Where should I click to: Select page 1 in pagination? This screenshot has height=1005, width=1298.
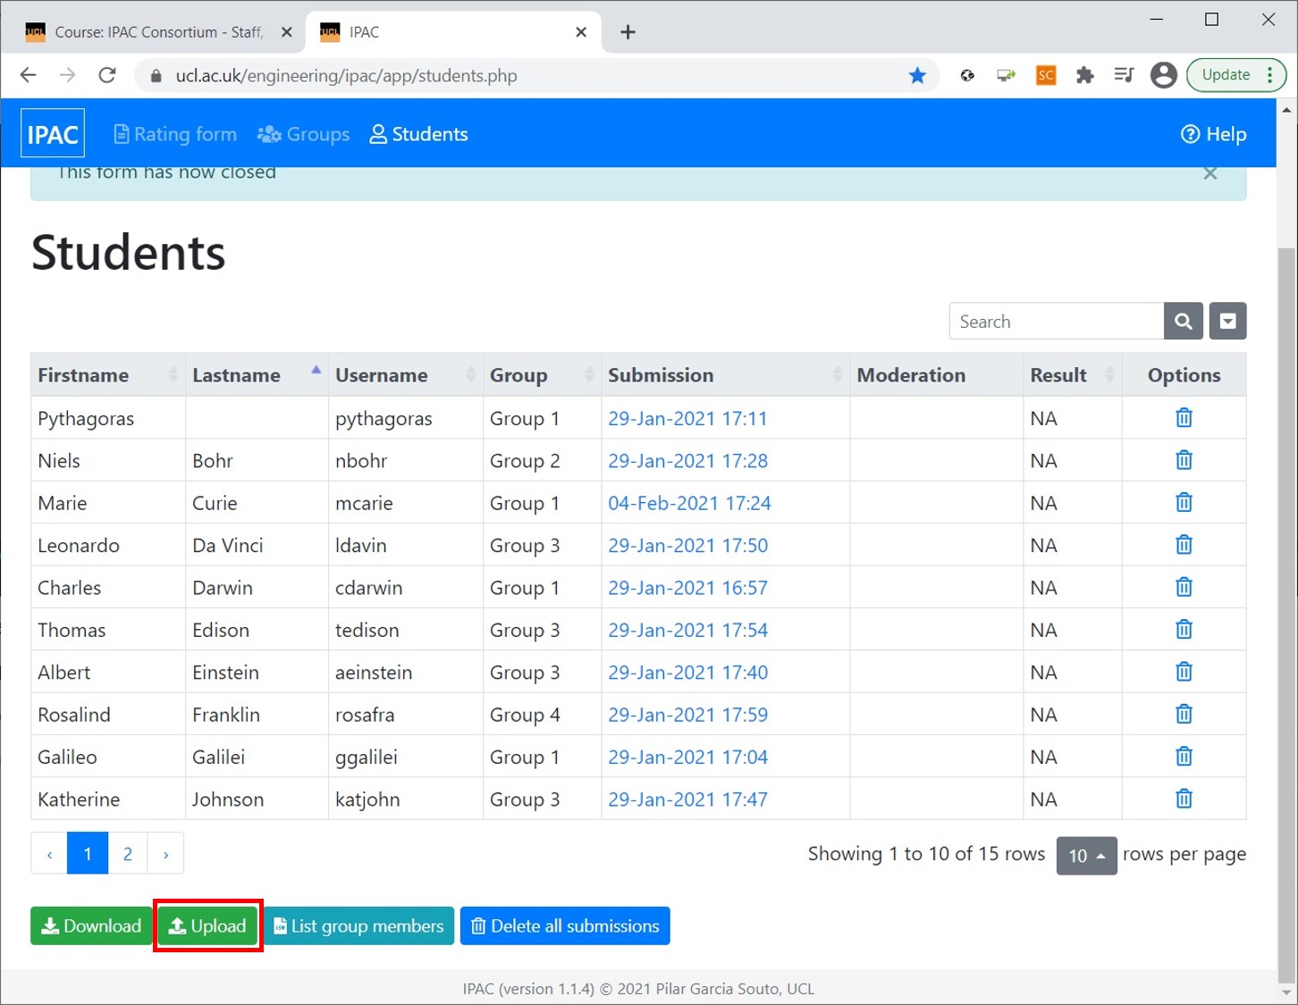[x=88, y=854]
